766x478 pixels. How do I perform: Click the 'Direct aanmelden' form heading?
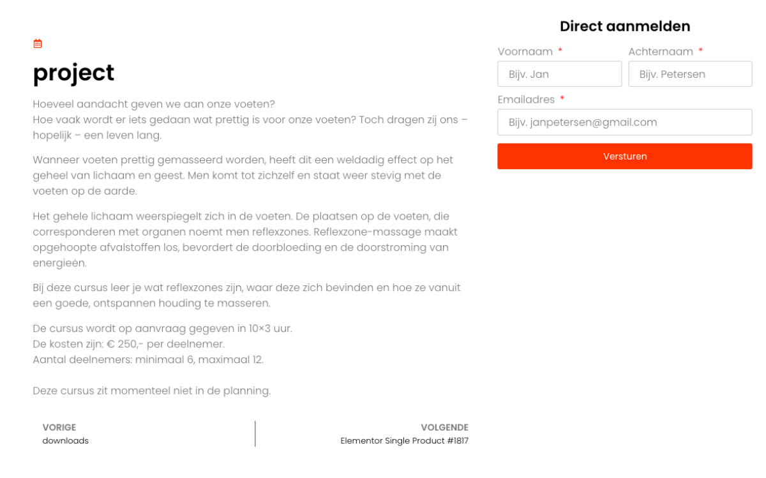coord(625,26)
